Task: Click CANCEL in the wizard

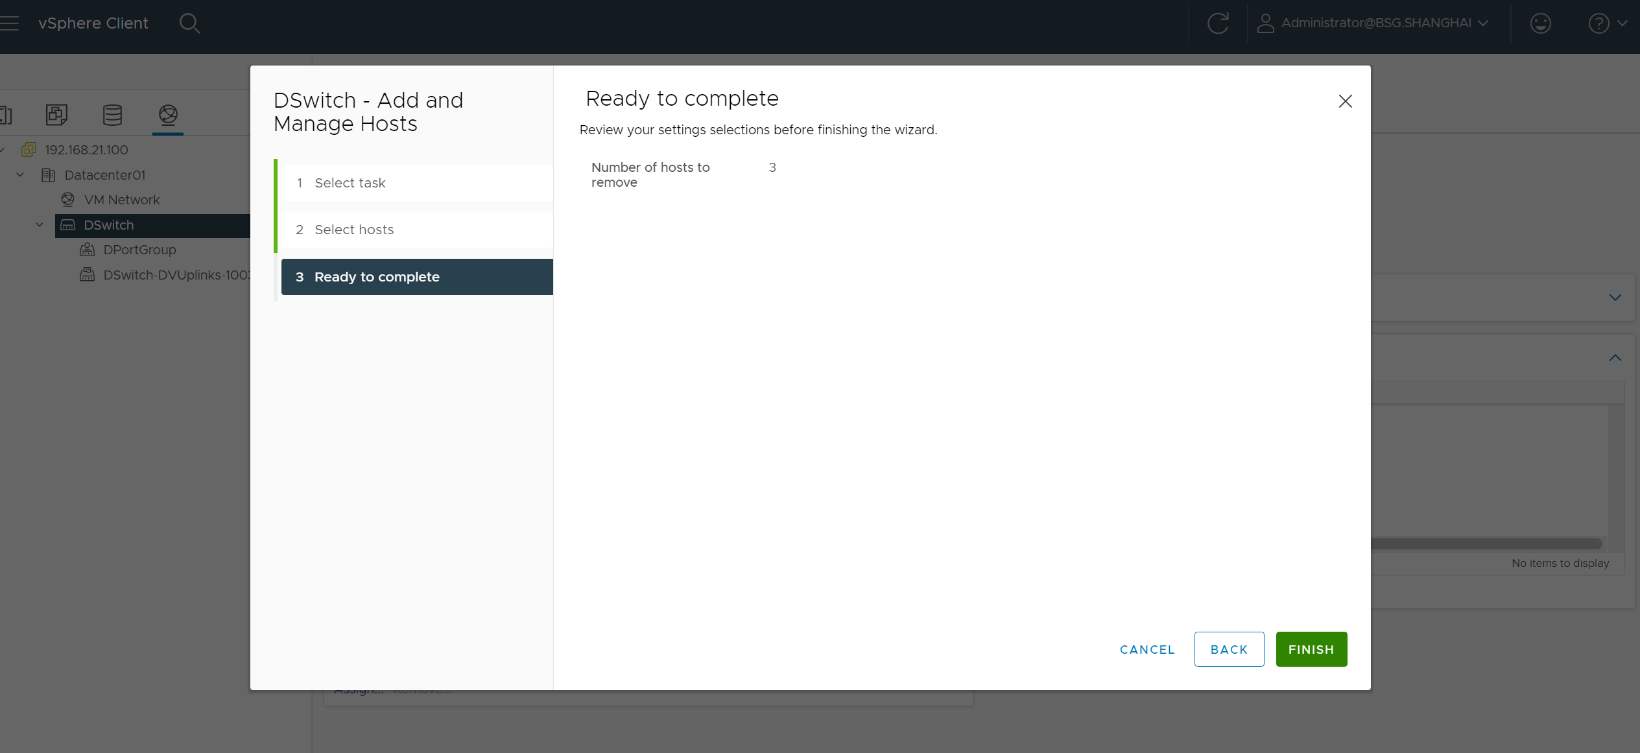Action: coord(1147,649)
